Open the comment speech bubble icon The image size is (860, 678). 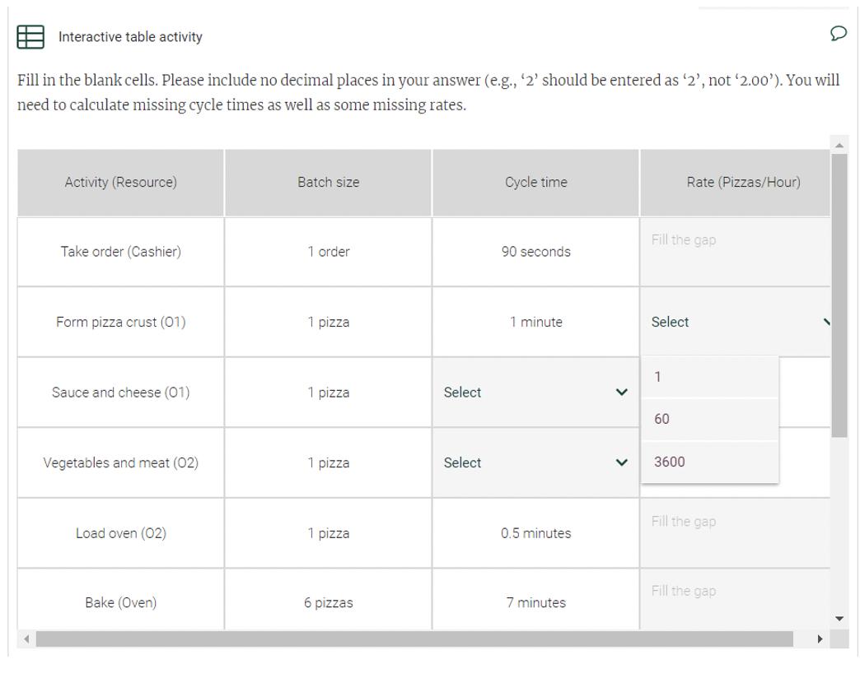(x=838, y=34)
